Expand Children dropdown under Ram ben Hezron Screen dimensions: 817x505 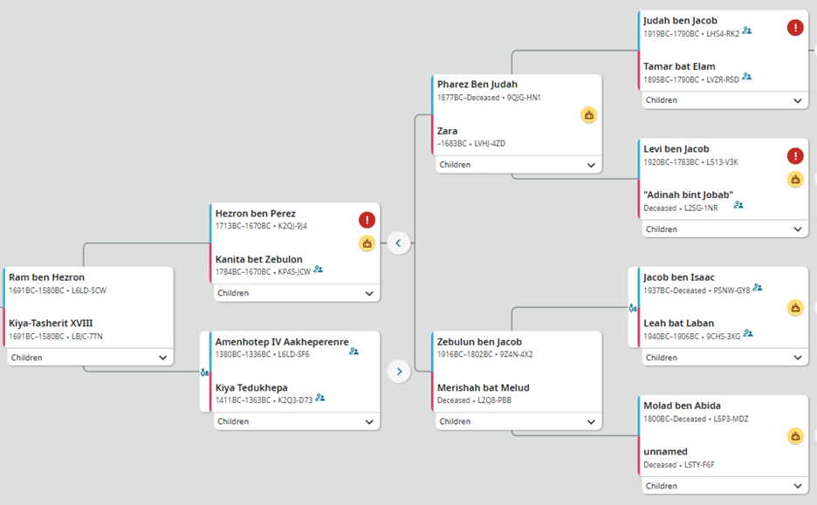point(162,358)
